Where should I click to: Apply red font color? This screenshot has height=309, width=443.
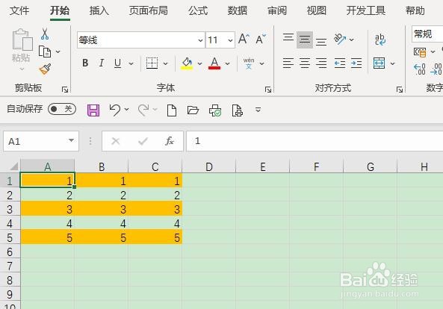(214, 63)
